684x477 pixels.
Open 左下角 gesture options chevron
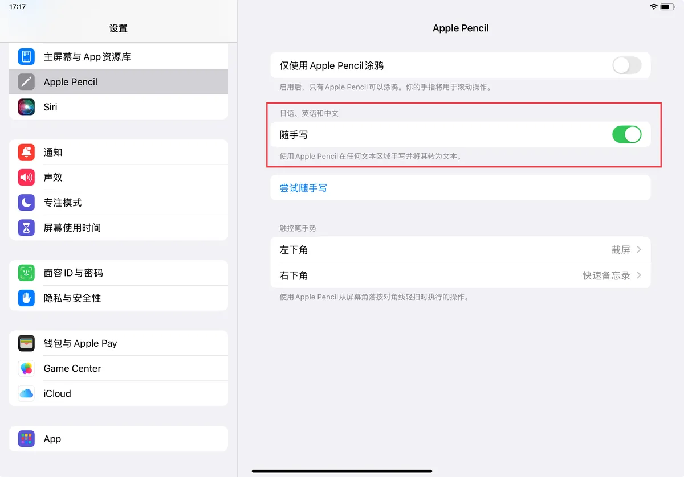coord(639,249)
